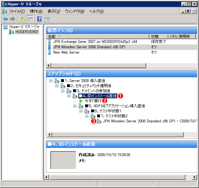199x188 pixels.
Task: Collapse the 3. ドメインへの参加後 node
Action: (x=63, y=91)
